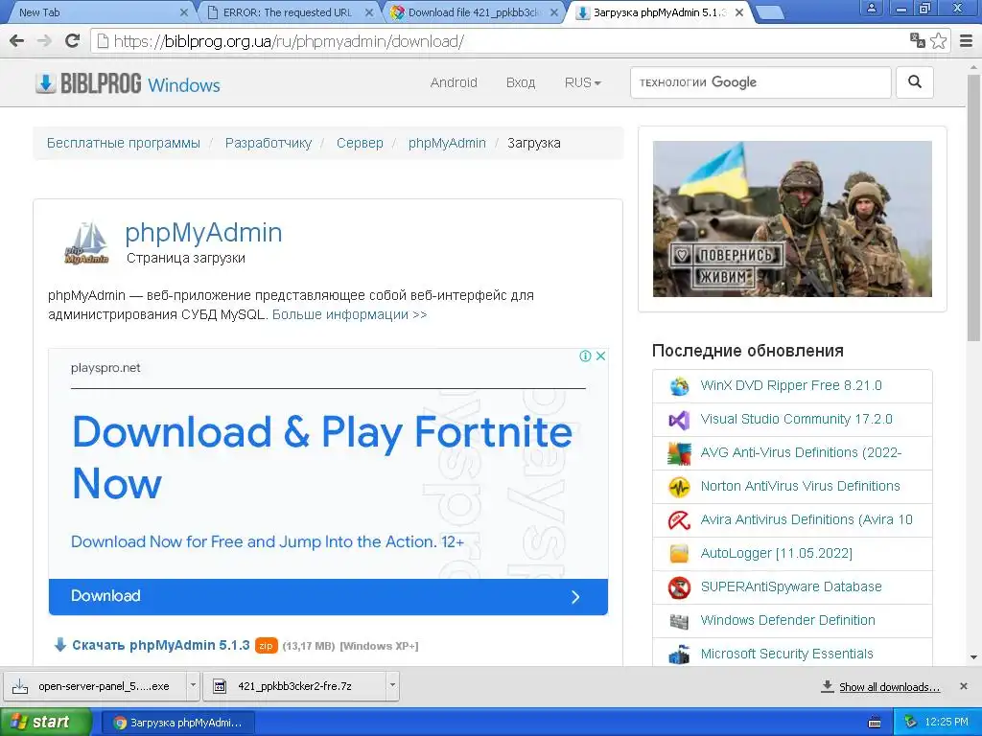
Task: Click the download arrow beside Скачать phpMyAdmin
Action: (60, 645)
